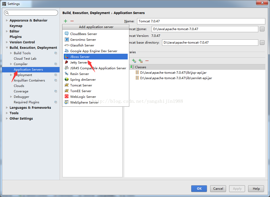Click the project-level icon beside Deployment
The width and height of the screenshot is (270, 197).
(56, 75)
